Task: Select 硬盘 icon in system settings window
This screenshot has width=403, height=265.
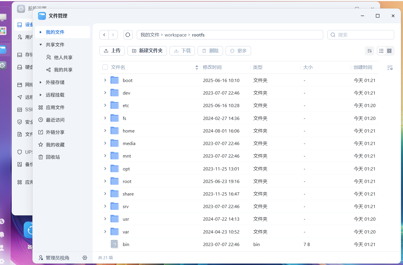Action: (20, 67)
